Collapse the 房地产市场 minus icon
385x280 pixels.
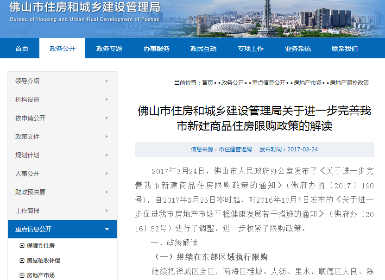click(22, 275)
